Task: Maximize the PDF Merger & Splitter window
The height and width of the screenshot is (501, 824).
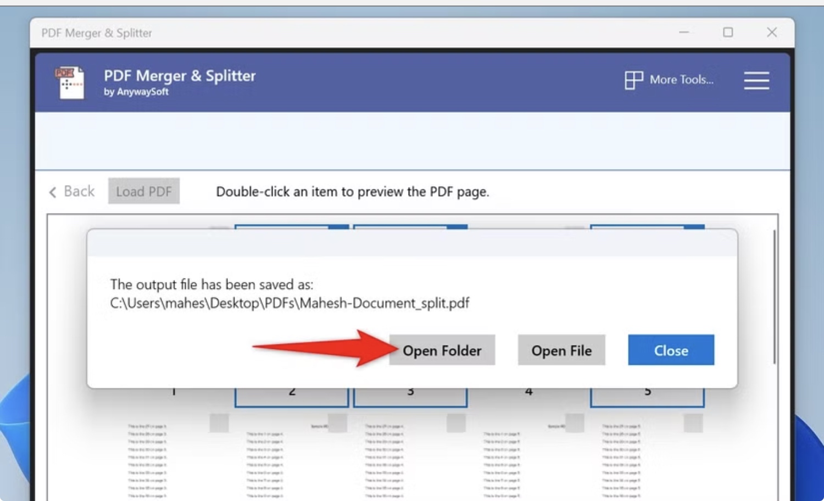Action: (x=728, y=32)
